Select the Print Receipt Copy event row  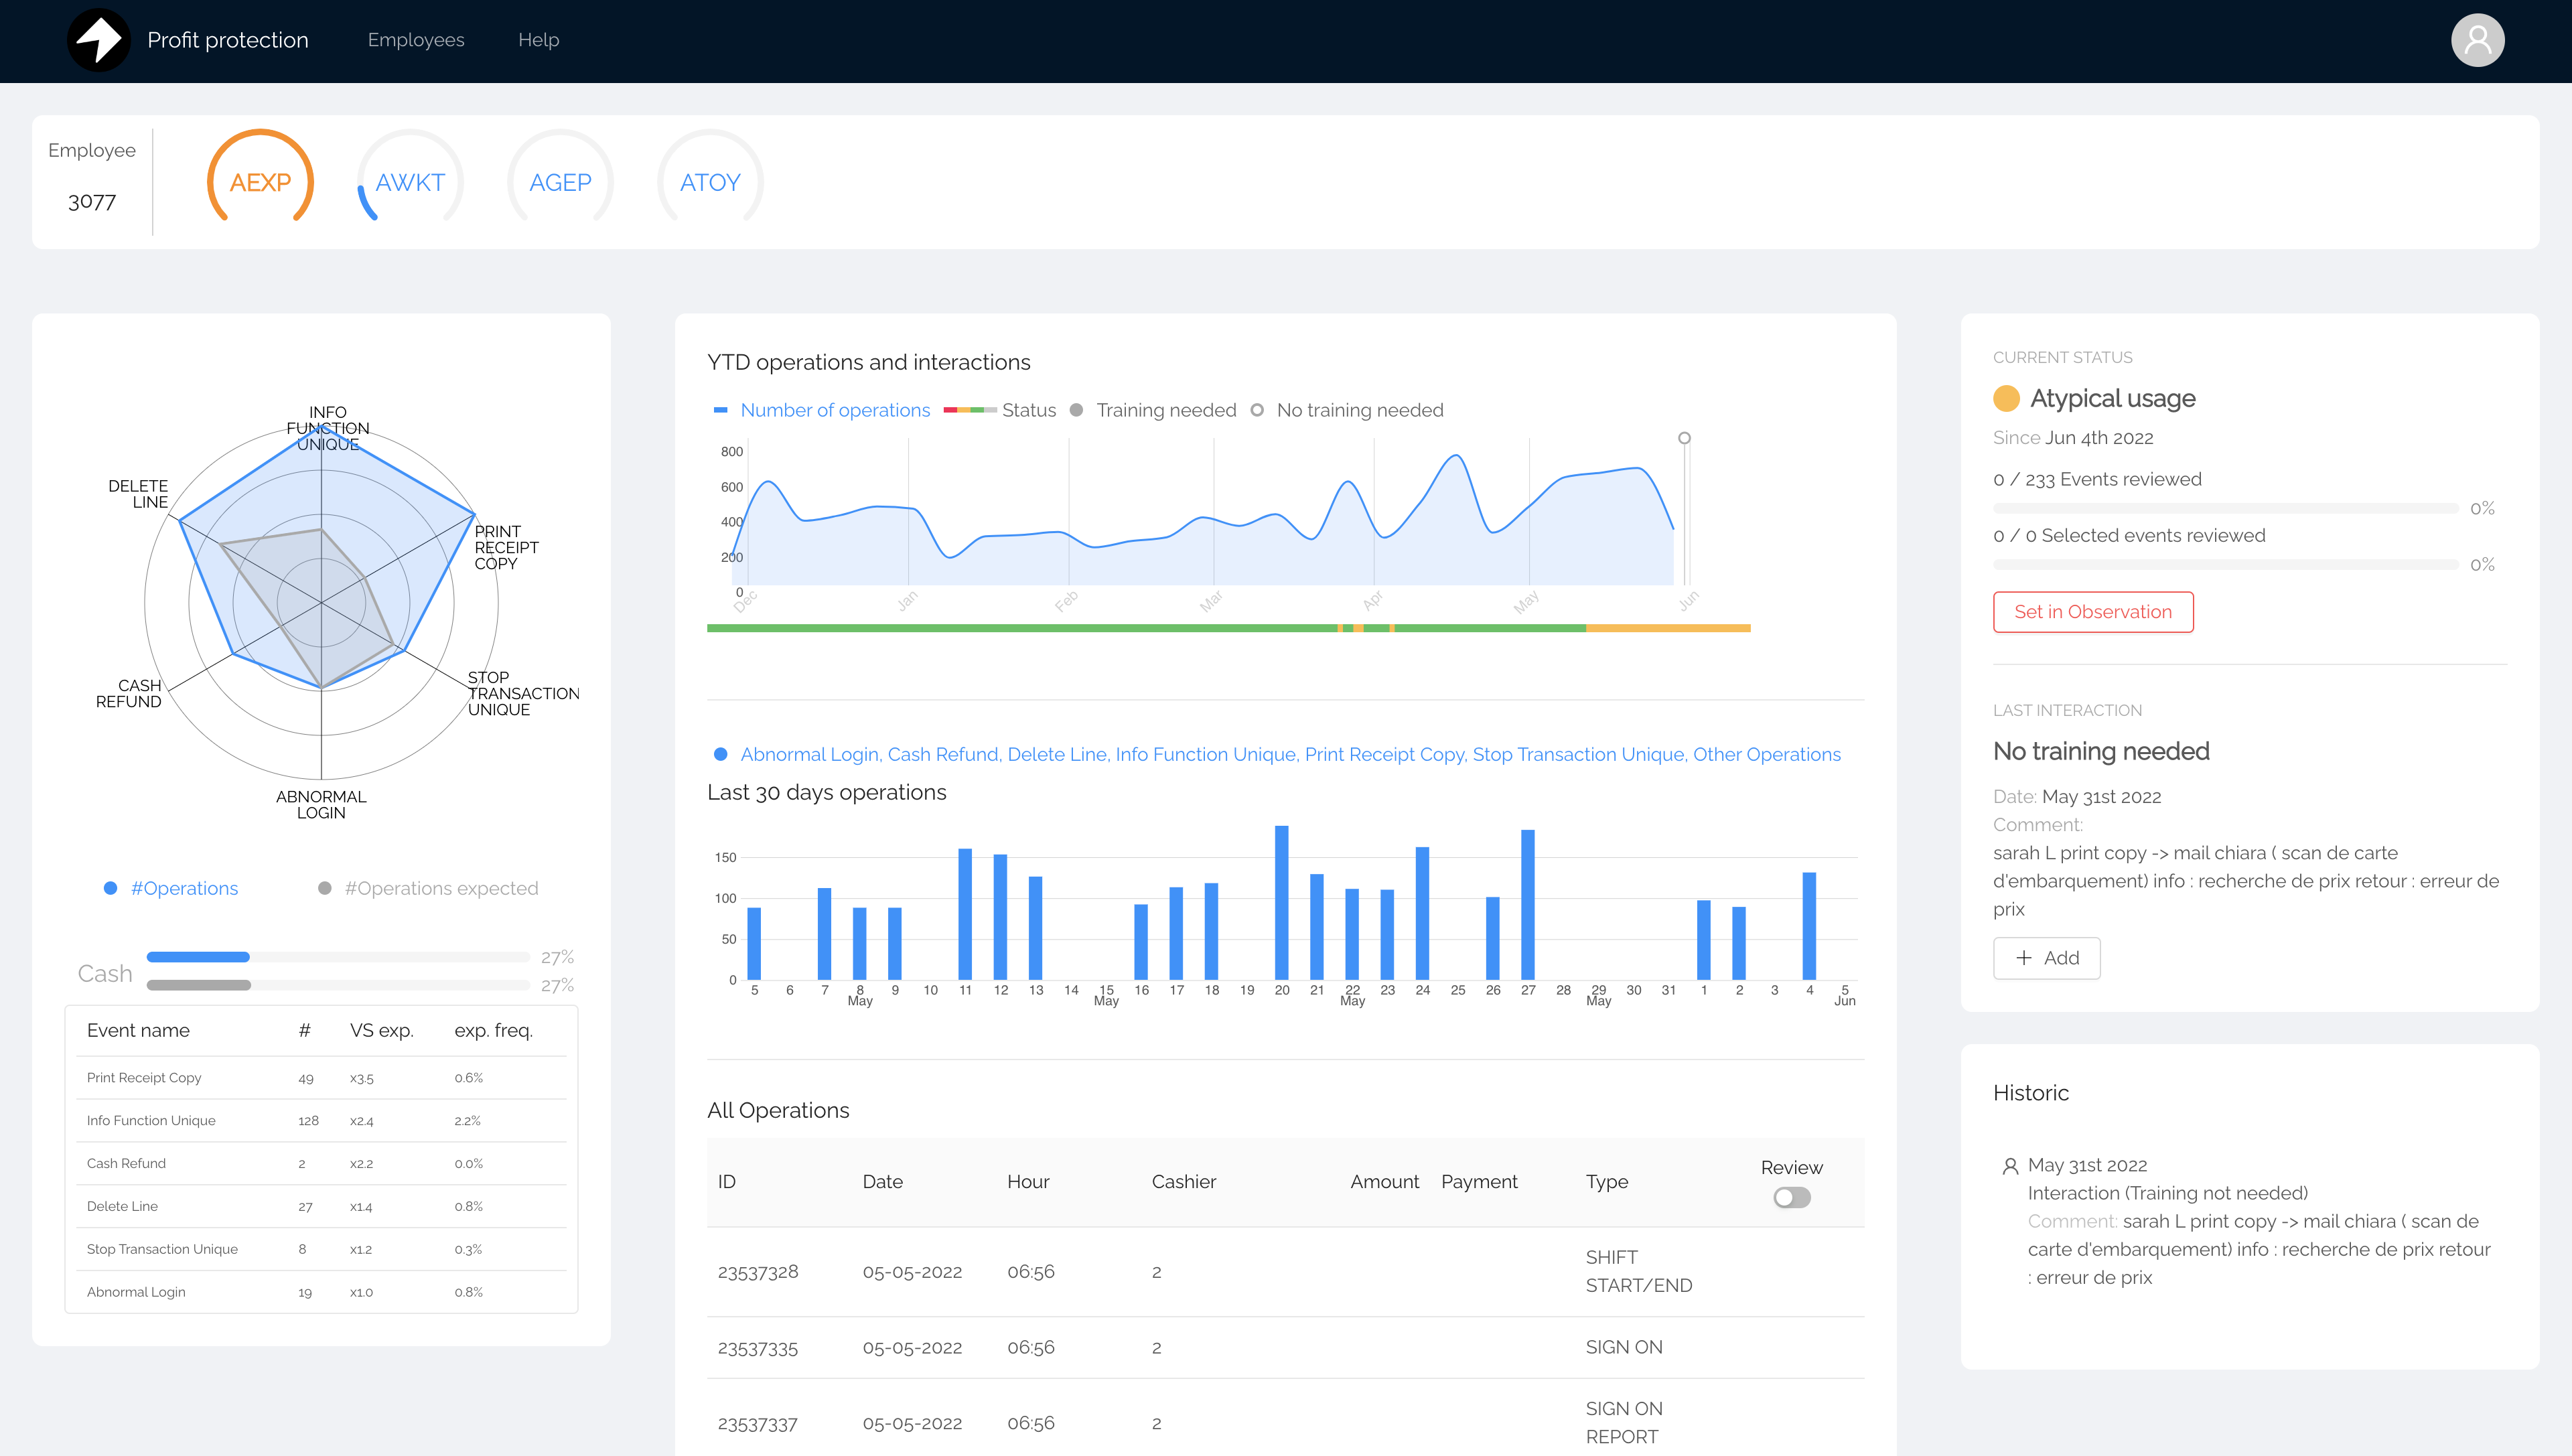(x=321, y=1078)
